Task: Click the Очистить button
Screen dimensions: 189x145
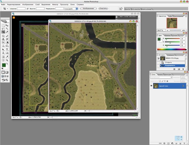Action: (103, 9)
